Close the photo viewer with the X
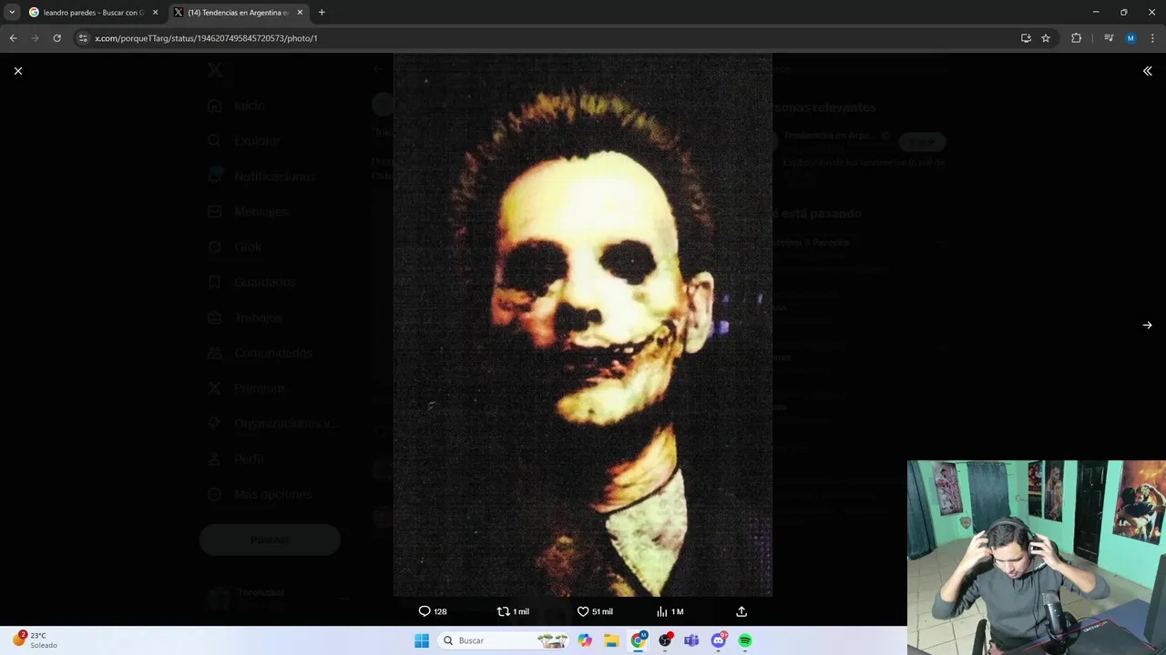Screen dimensions: 1166x655 coord(18,71)
